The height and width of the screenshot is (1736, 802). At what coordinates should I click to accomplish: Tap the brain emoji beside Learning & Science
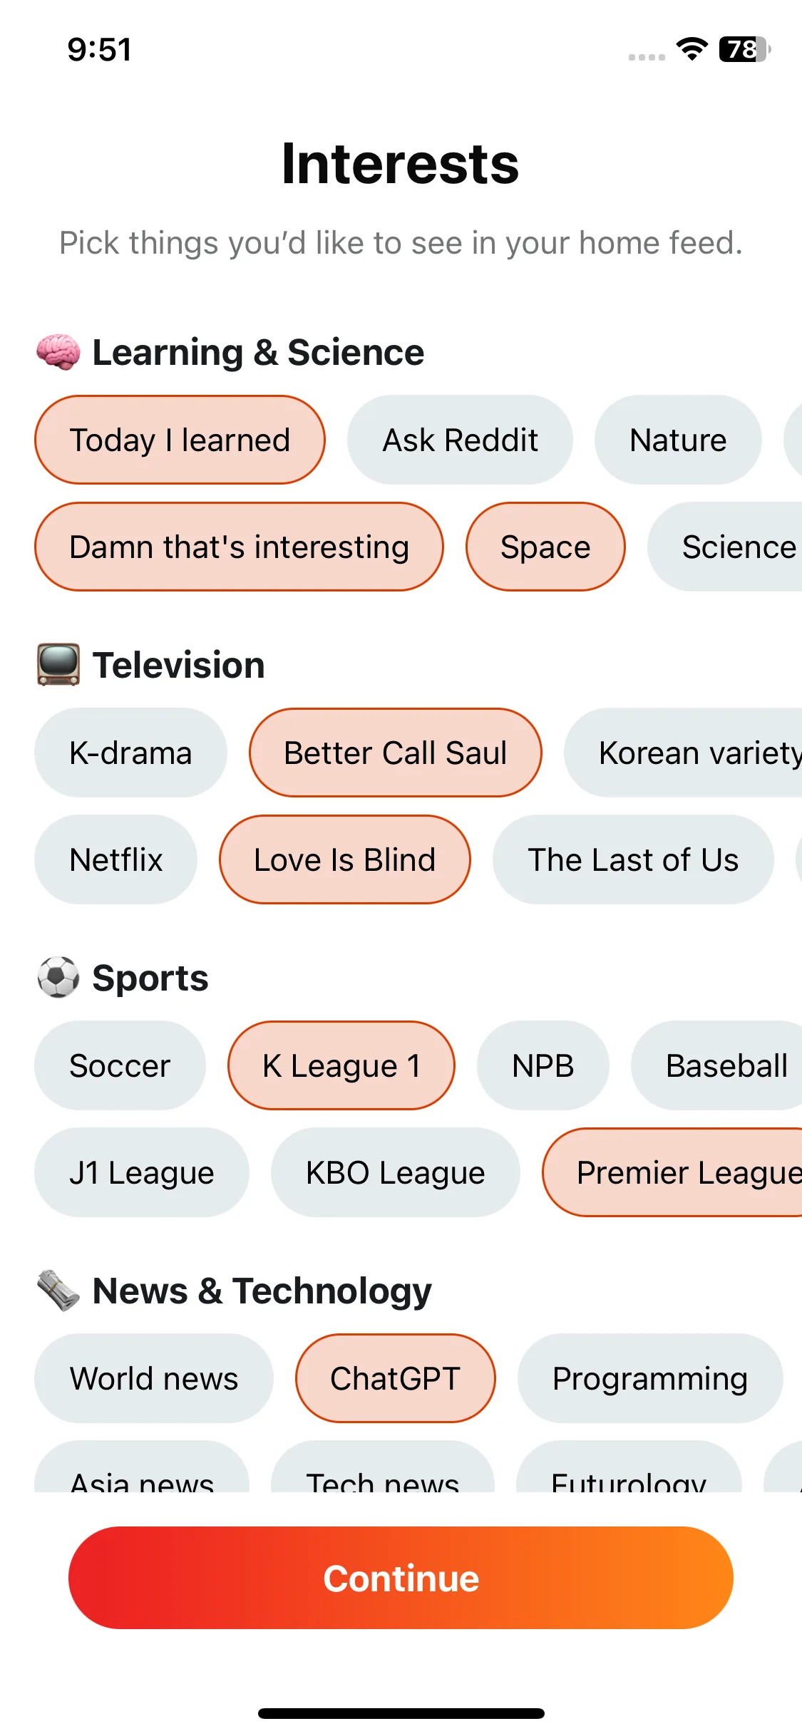tap(58, 352)
